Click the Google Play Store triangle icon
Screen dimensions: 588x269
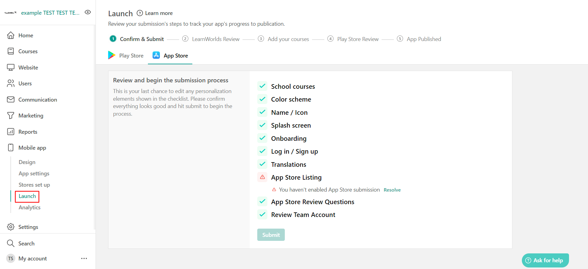[x=111, y=55]
